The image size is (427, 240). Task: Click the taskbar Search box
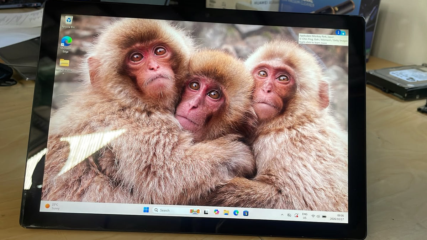coord(176,211)
